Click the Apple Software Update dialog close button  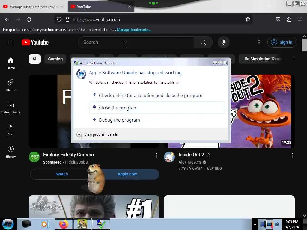click(x=225, y=63)
